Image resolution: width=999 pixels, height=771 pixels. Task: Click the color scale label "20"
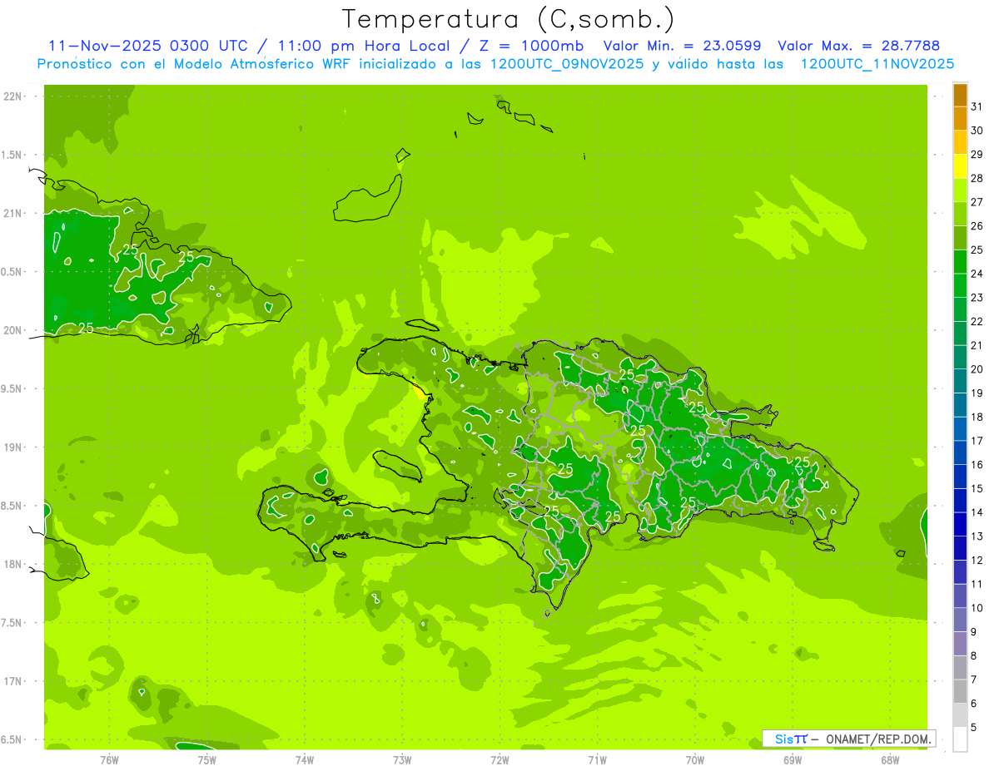pos(977,369)
